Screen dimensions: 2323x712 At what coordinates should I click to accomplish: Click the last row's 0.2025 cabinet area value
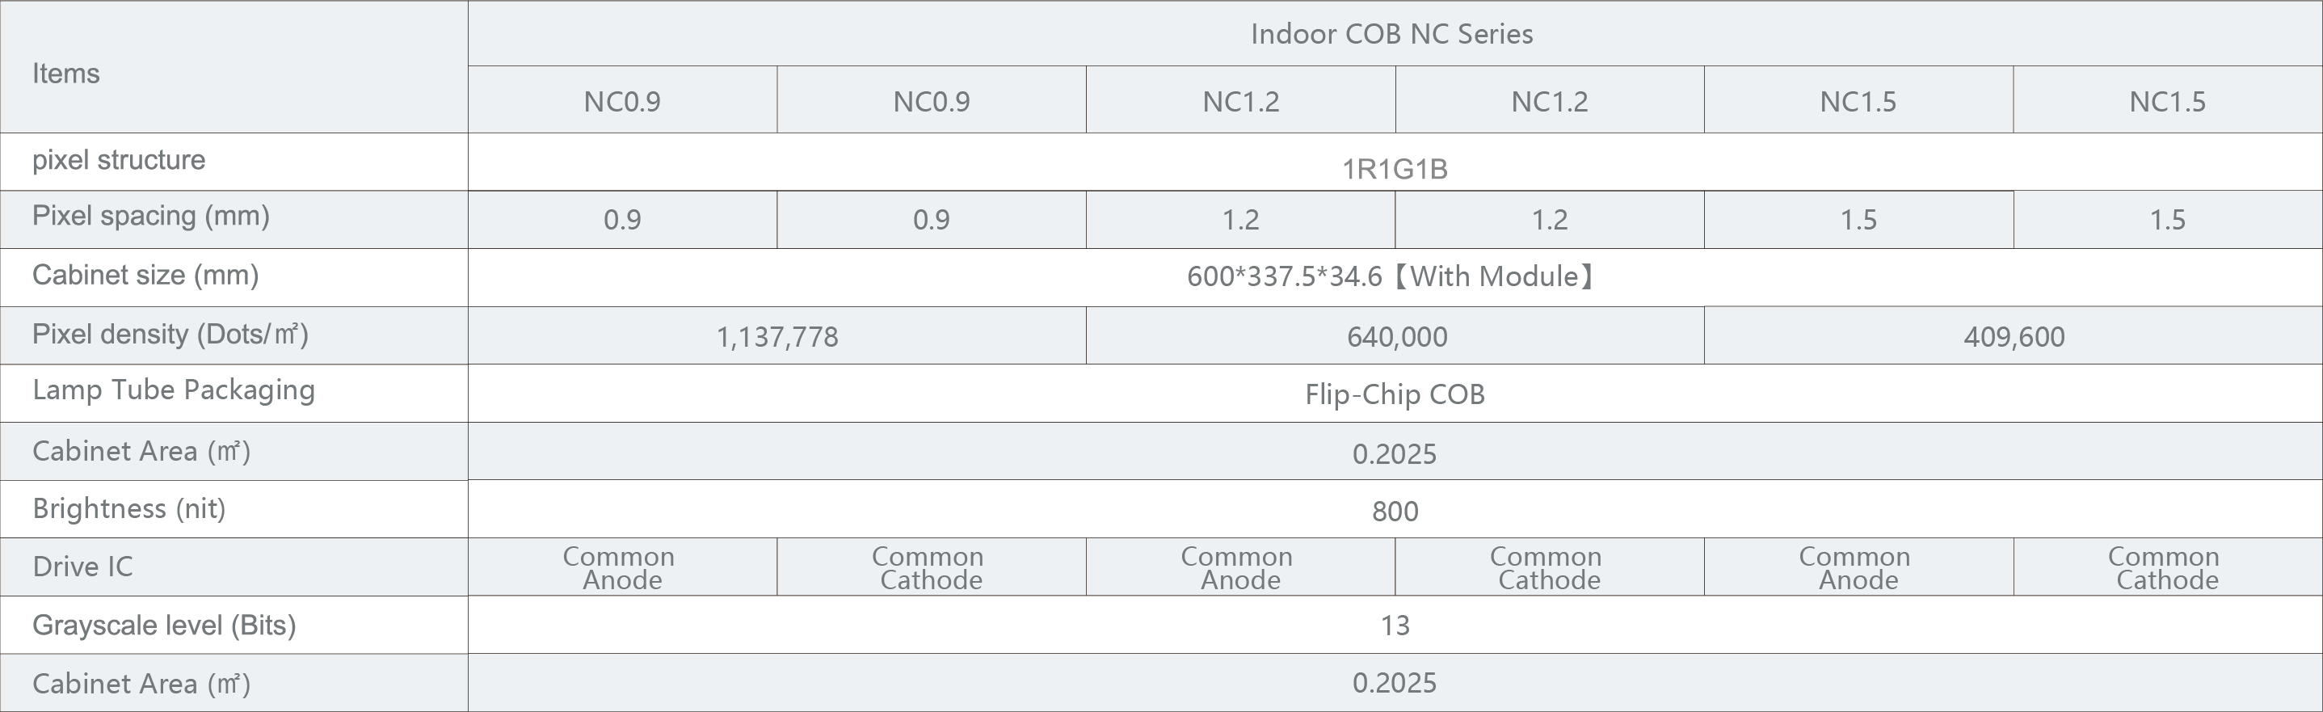coord(1394,683)
